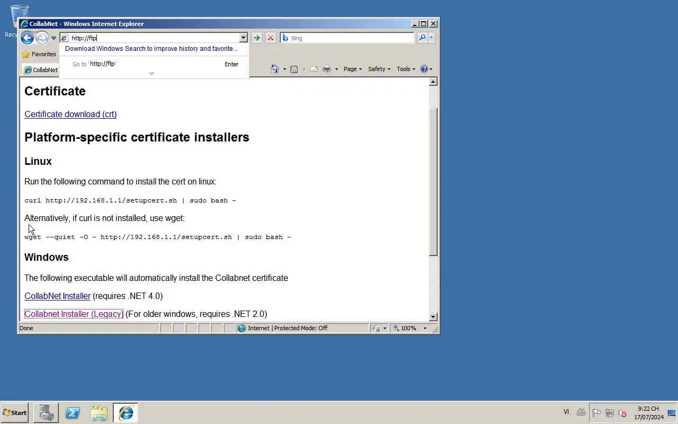Open the Collabnet Installer (Legacy) link

click(74, 314)
